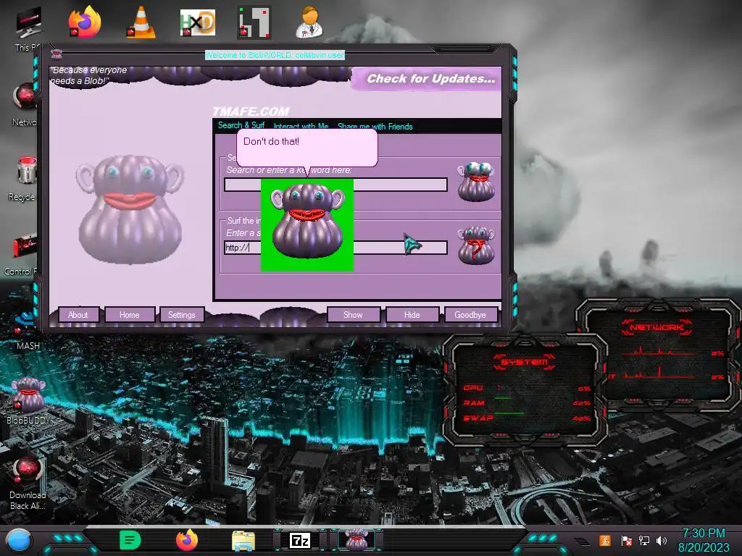
Task: Click the orange Java tray icon
Action: tap(605, 540)
